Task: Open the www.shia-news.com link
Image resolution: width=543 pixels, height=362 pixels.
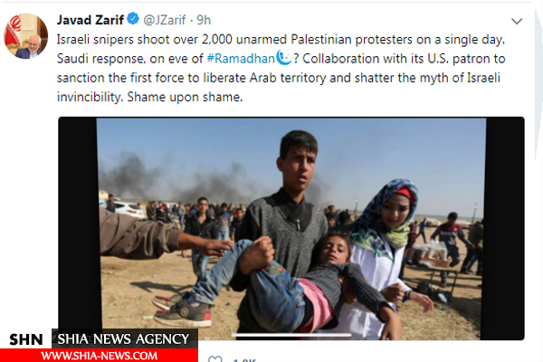Action: 99,356
